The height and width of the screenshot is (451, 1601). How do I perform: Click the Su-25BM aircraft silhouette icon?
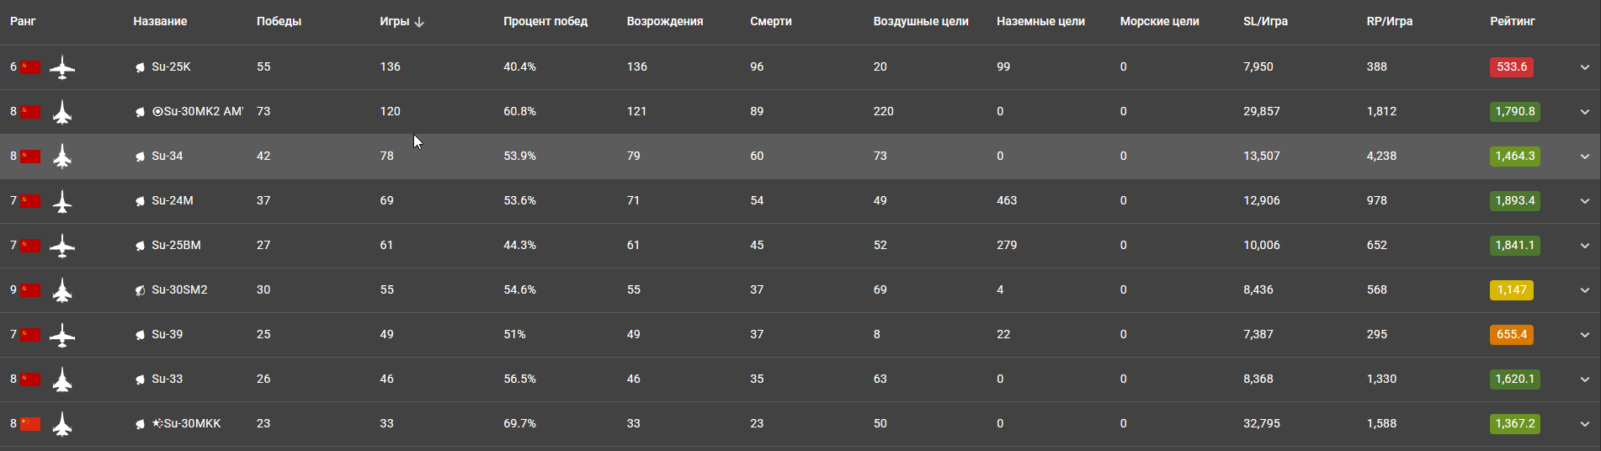click(62, 246)
